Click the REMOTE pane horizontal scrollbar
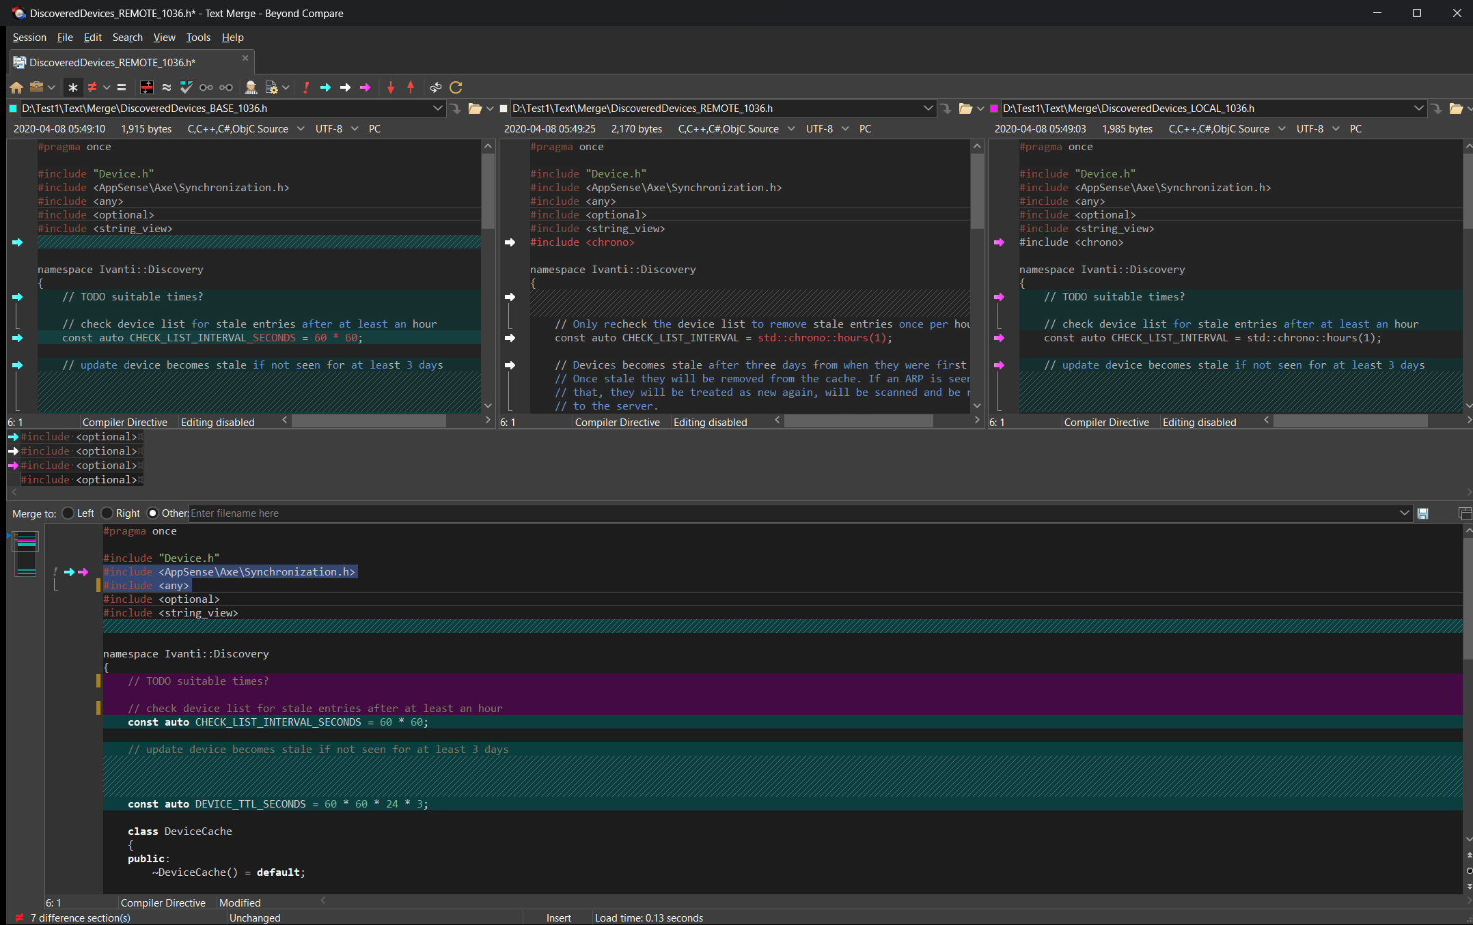1473x925 pixels. 877,421
